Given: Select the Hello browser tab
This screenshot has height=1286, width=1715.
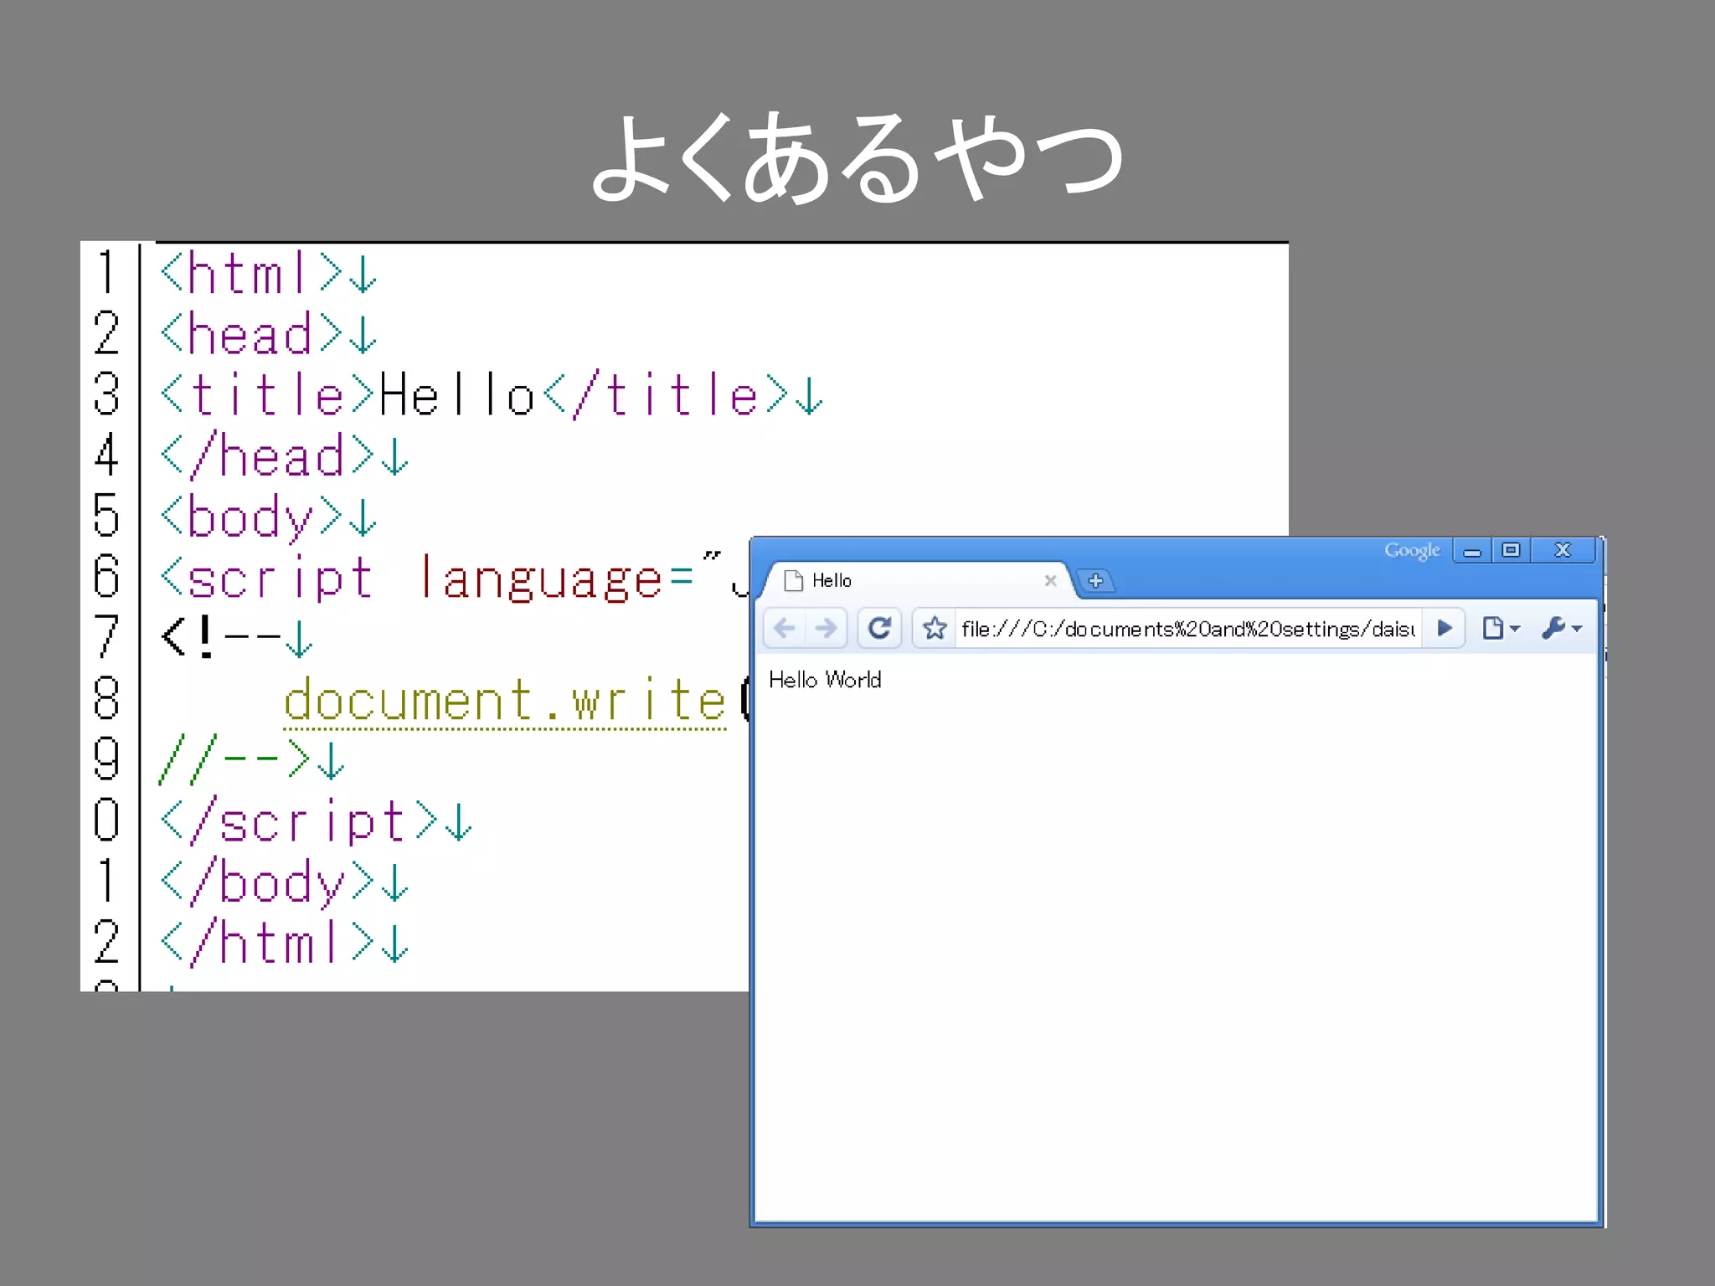Looking at the screenshot, I should pyautogui.click(x=917, y=580).
